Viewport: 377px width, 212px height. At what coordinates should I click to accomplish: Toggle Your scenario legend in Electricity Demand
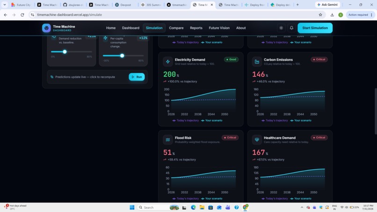tap(211, 120)
